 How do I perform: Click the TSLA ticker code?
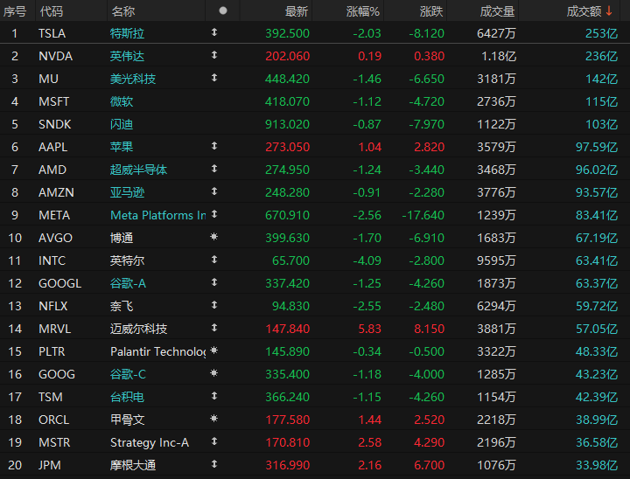[52, 33]
